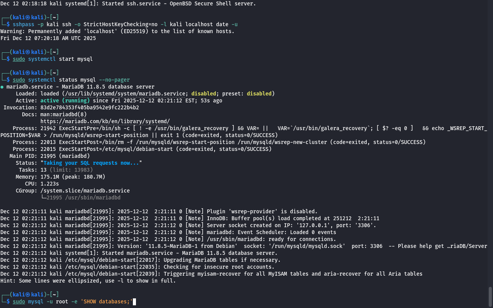Screen dimensions: 493x308
Task: Click the Memory value 175.1M
Action: (x=49, y=177)
